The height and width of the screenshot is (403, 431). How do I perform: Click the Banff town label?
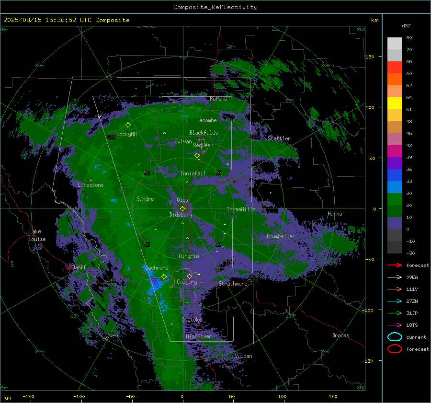pos(79,267)
